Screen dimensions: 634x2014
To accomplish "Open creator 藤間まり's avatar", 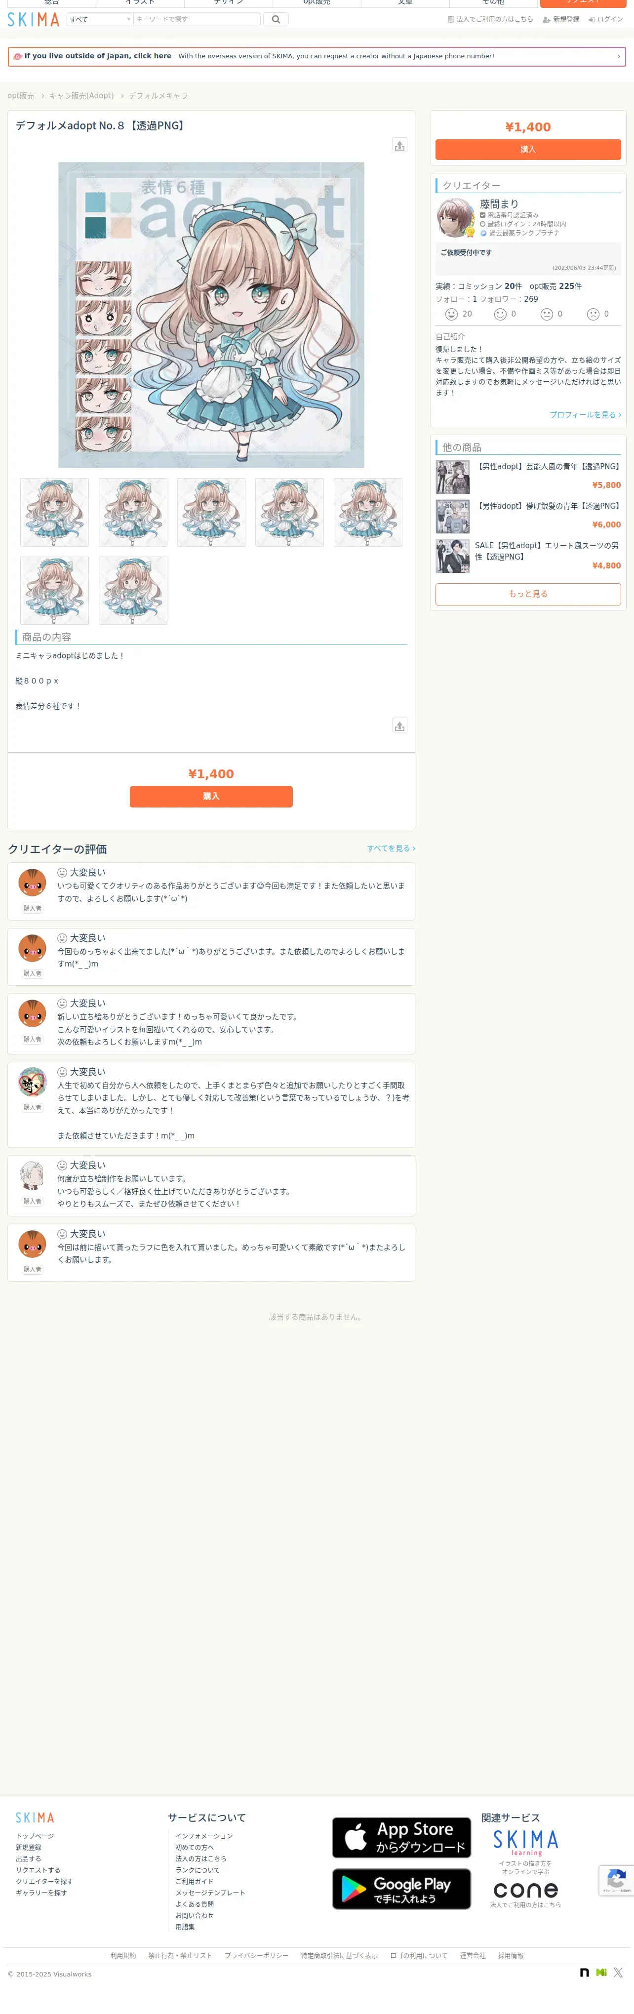I will 456,217.
